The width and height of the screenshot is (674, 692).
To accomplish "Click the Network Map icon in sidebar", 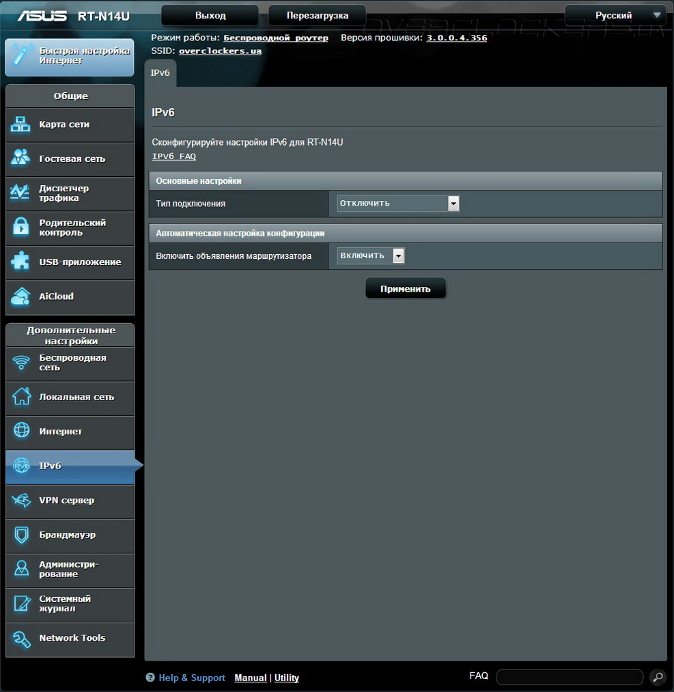I will pos(21,124).
